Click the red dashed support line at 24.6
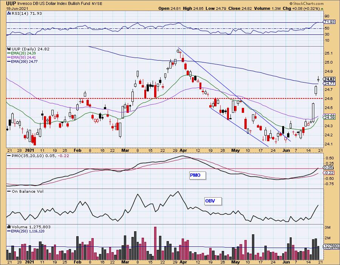 point(165,98)
